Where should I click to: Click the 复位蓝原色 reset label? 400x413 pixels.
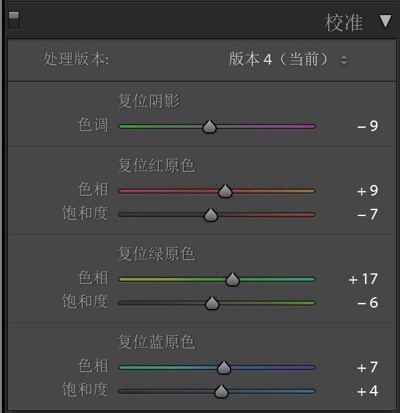(x=156, y=342)
